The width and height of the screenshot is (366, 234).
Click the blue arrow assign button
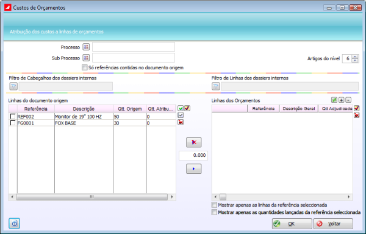click(194, 169)
